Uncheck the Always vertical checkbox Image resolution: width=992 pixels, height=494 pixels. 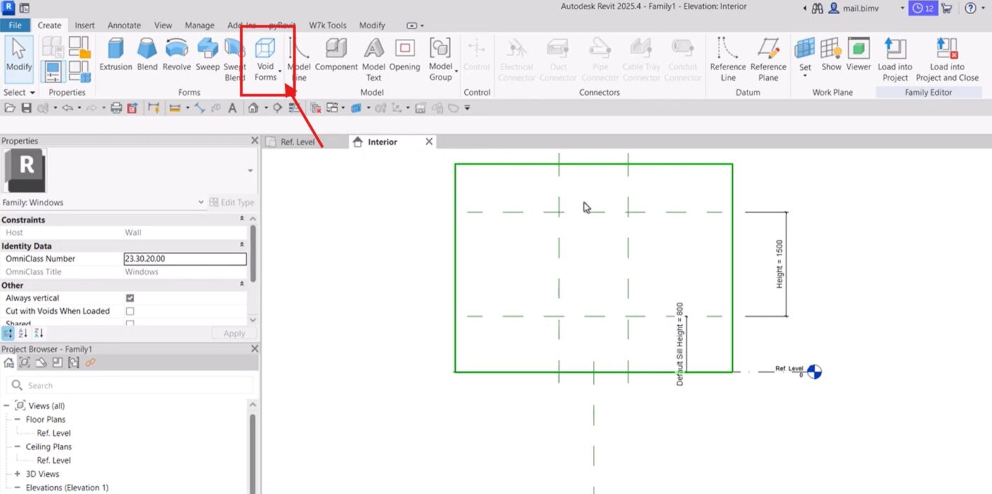pos(130,298)
